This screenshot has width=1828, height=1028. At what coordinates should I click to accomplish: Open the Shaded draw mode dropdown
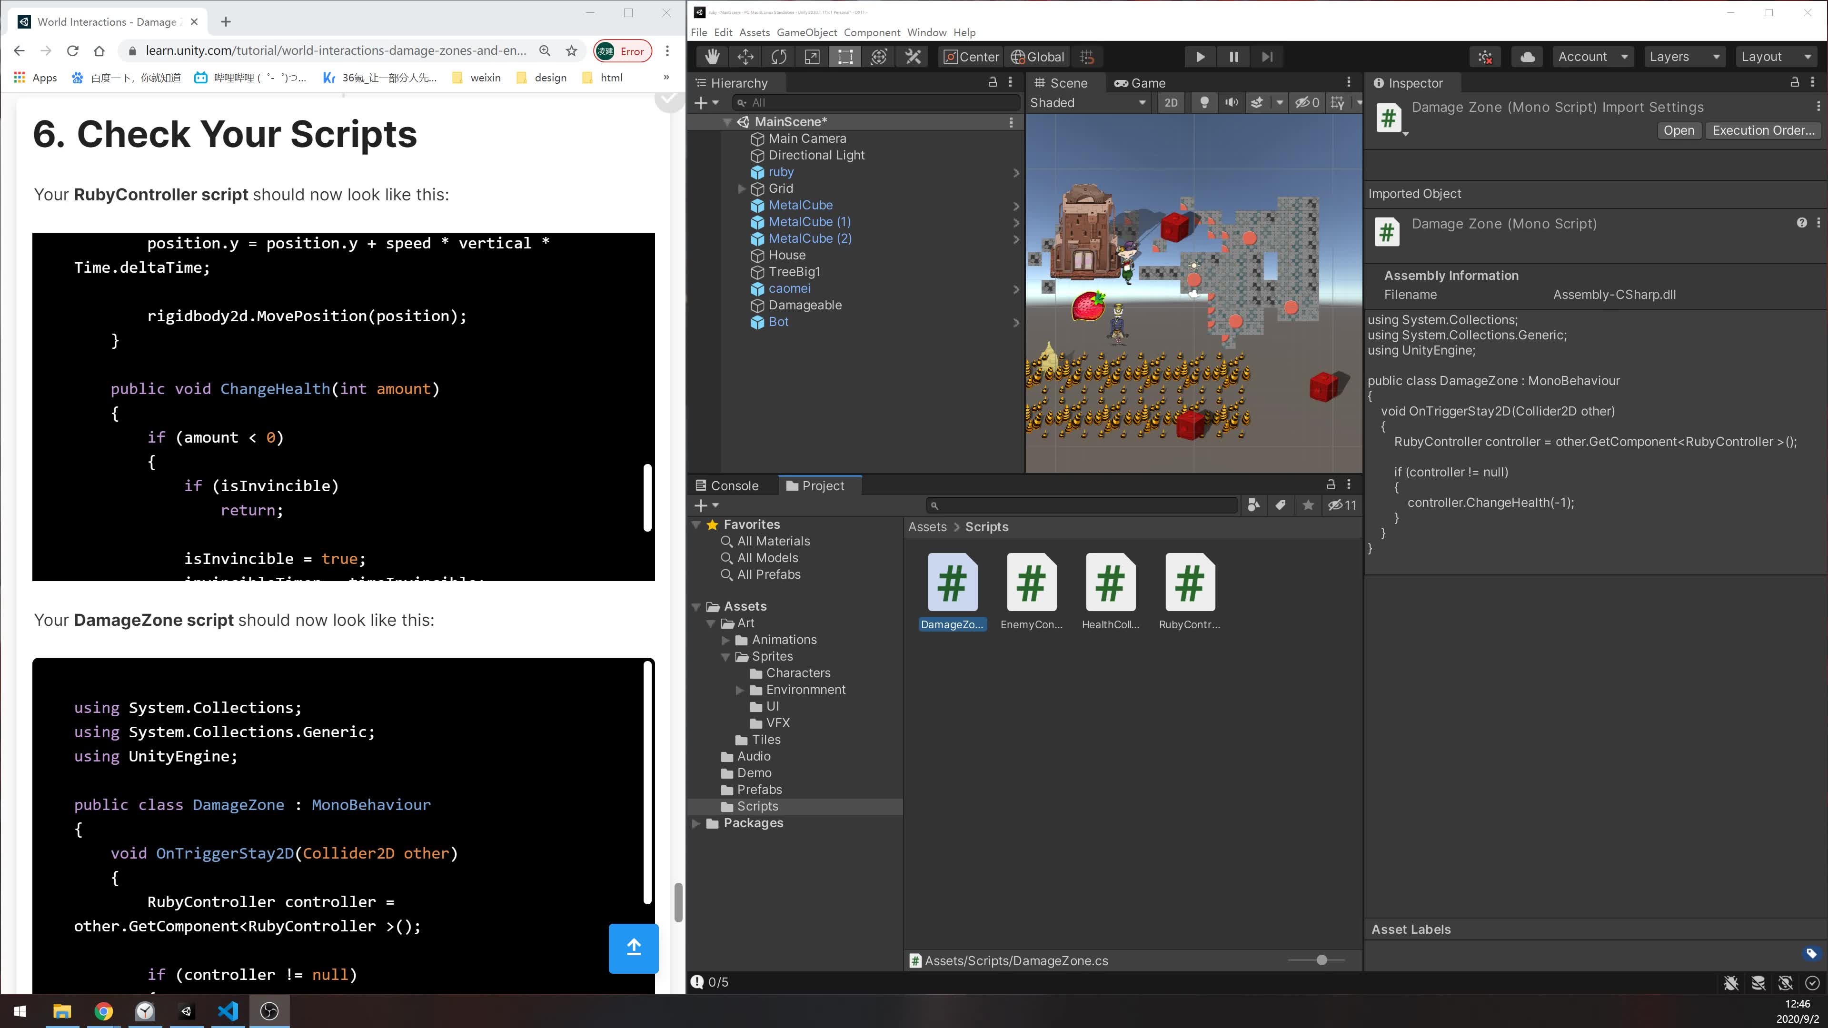coord(1089,103)
